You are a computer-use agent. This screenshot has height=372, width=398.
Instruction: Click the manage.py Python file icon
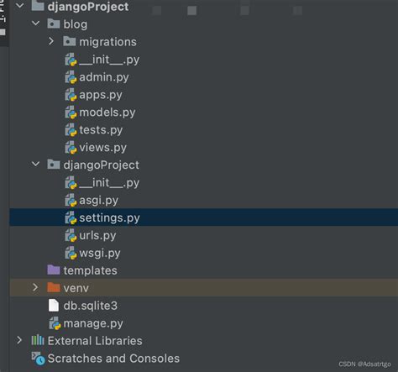55,323
